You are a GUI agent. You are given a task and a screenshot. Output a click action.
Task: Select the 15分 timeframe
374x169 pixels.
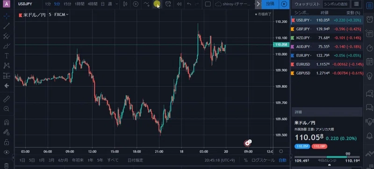67,4
